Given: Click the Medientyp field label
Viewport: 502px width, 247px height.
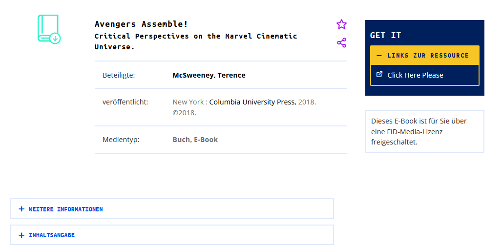Looking at the screenshot, I should pyautogui.click(x=121, y=140).
